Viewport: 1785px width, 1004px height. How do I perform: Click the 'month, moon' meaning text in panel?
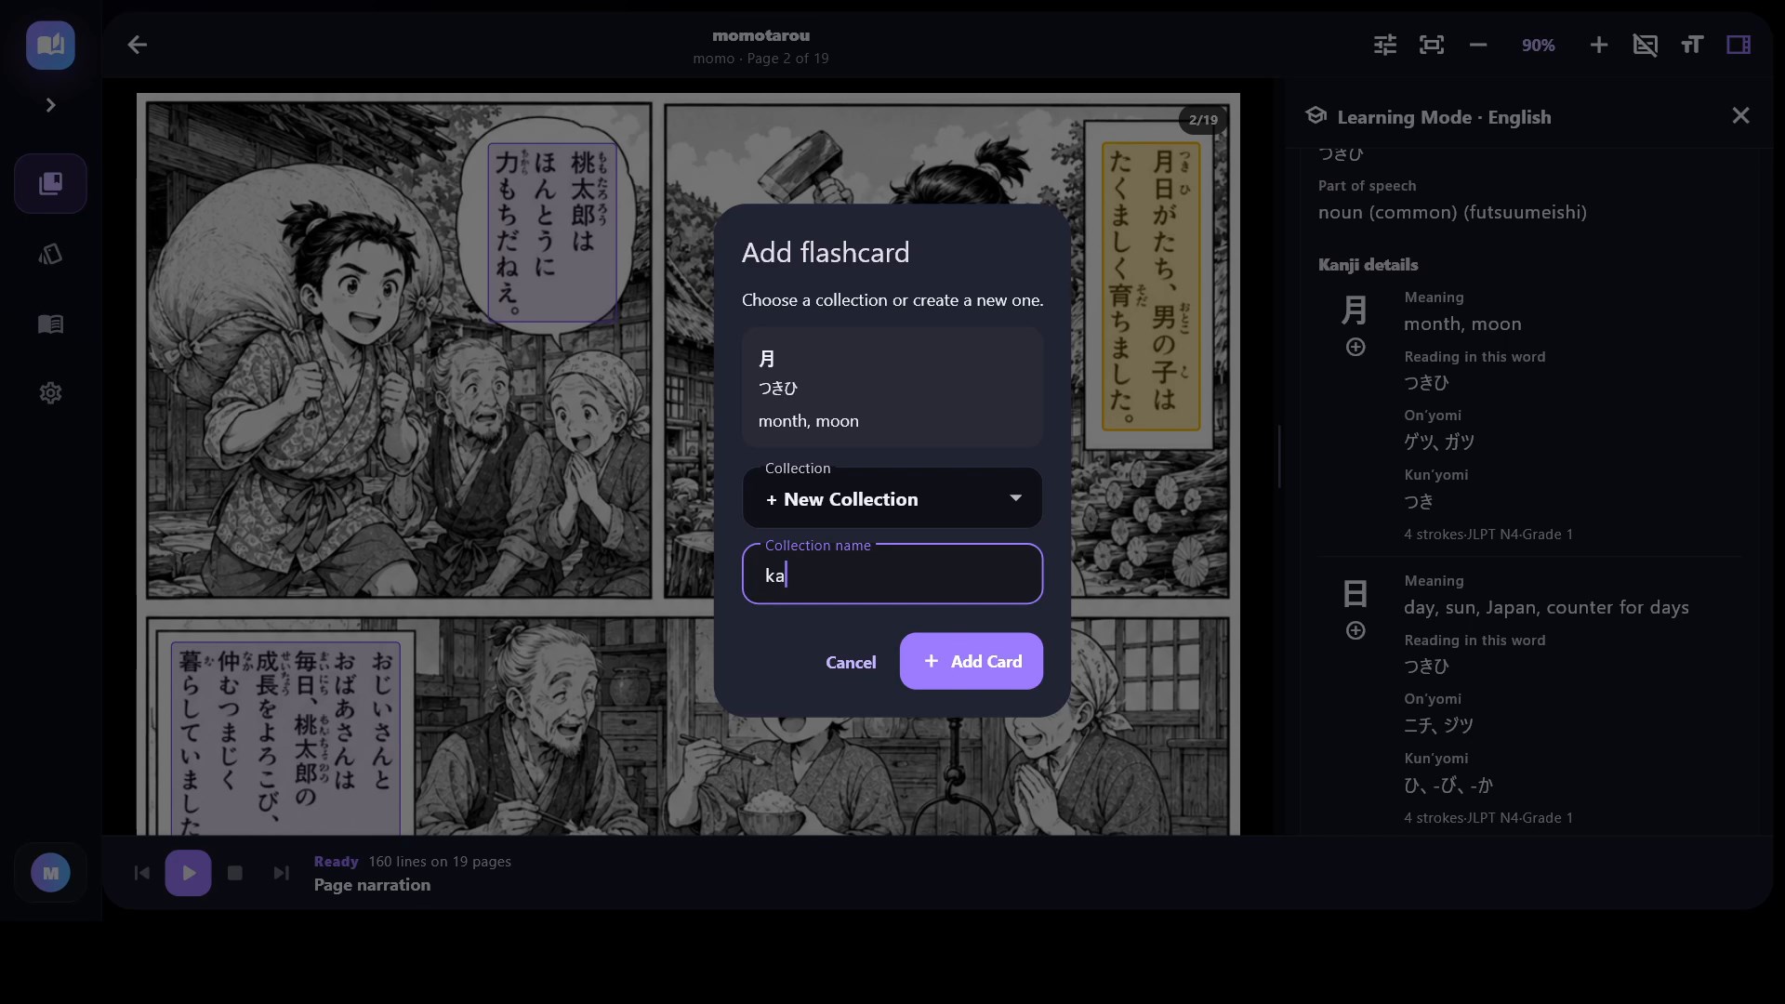click(1462, 324)
